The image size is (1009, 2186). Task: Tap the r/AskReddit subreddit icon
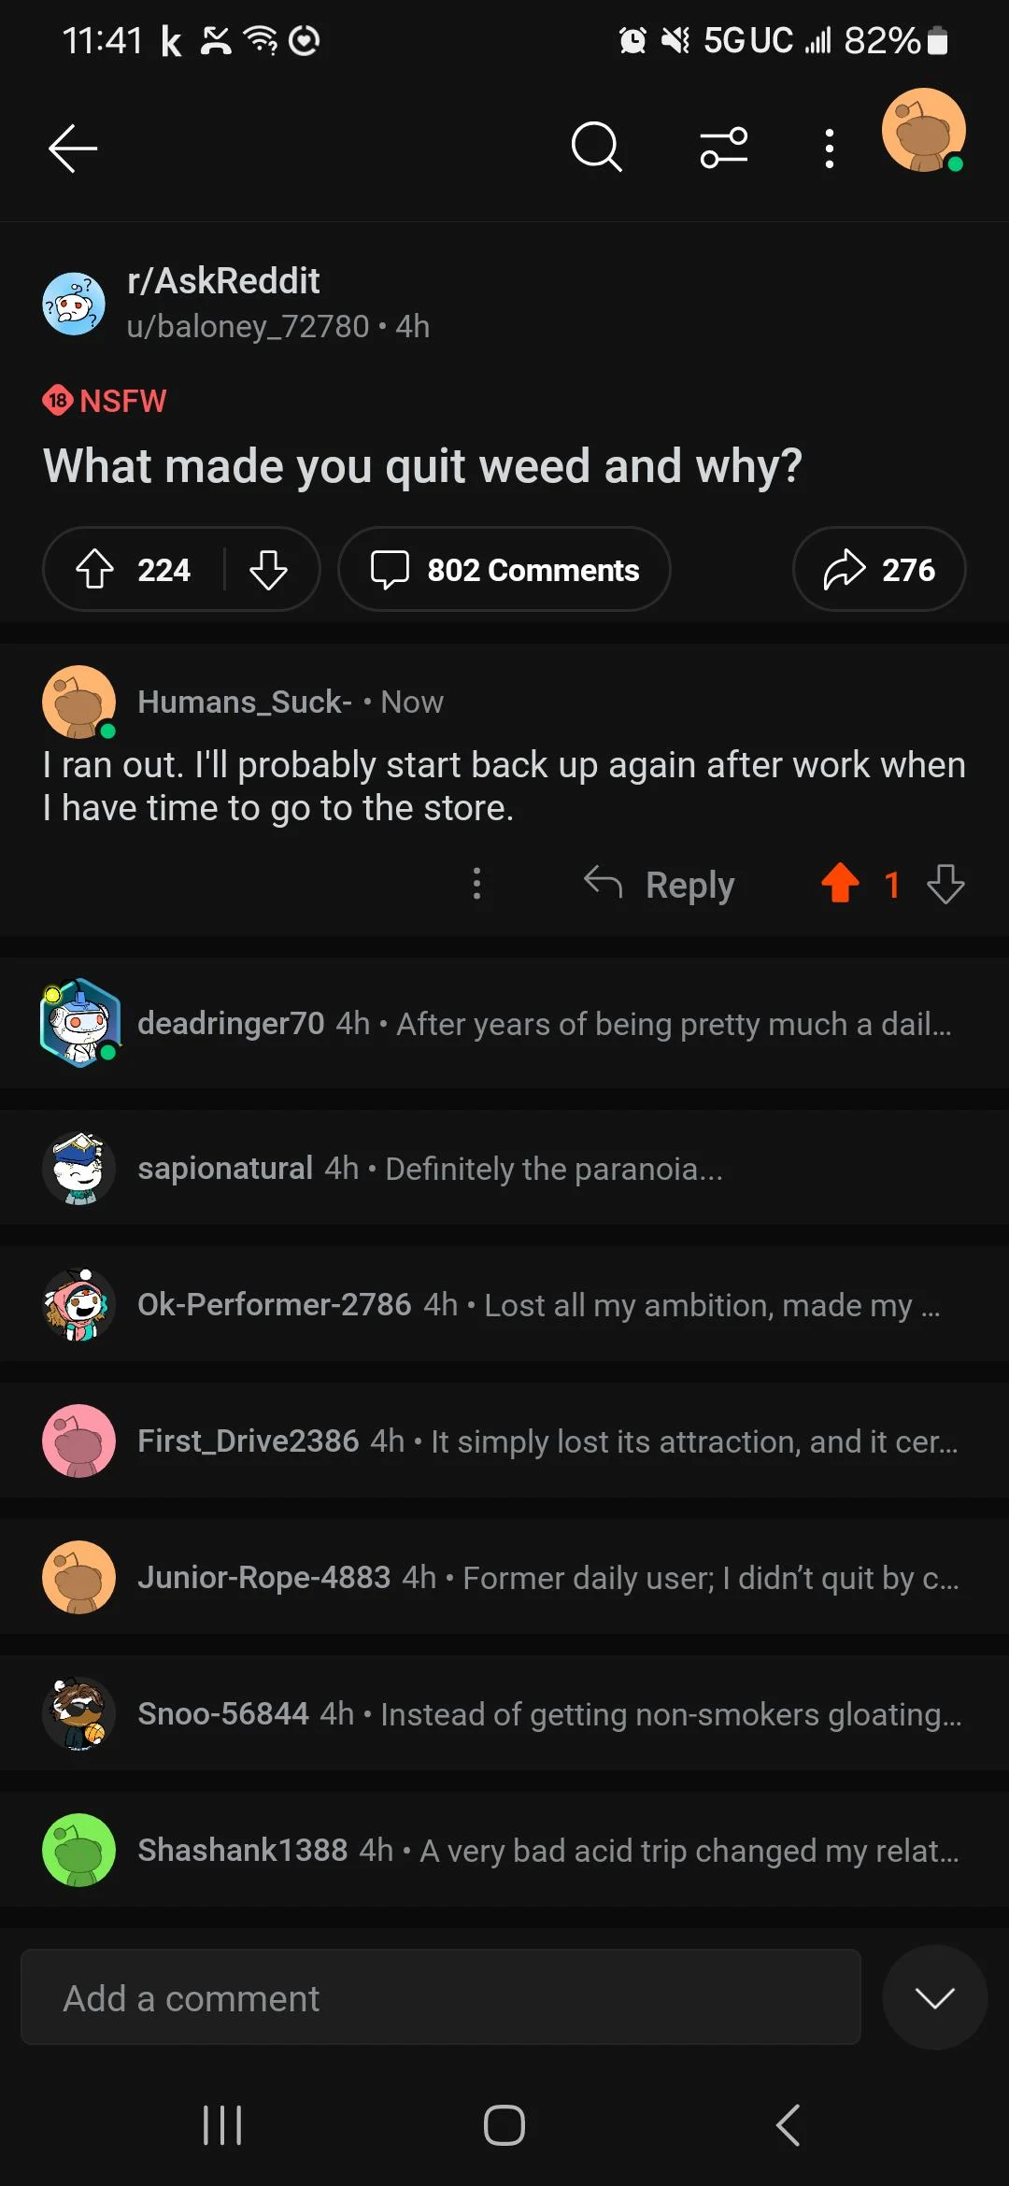click(75, 303)
